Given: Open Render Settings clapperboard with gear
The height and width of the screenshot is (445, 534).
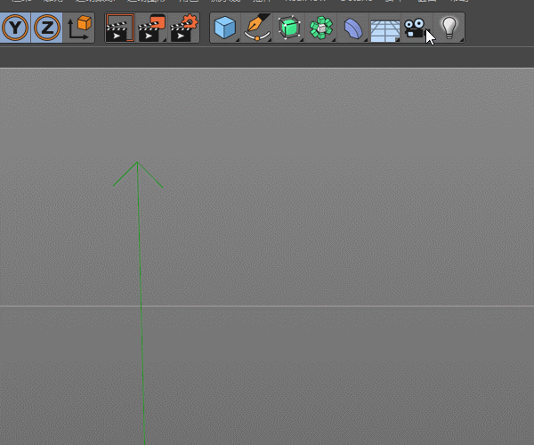Looking at the screenshot, I should click(183, 28).
